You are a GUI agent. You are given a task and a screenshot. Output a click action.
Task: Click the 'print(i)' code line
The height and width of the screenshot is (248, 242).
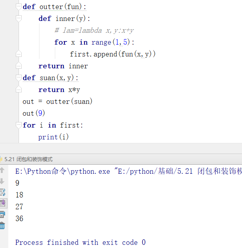[x=53, y=137]
